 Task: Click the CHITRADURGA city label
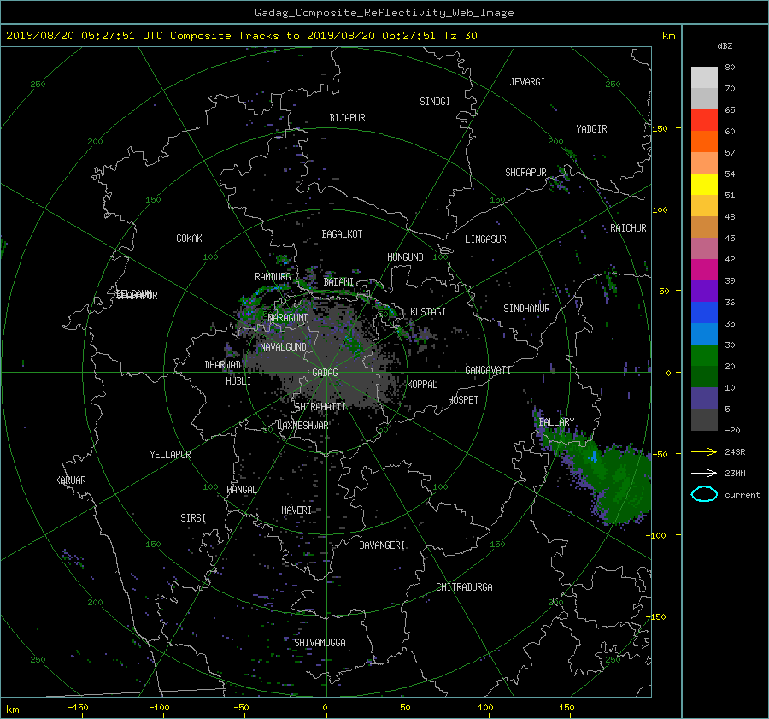[x=465, y=587]
